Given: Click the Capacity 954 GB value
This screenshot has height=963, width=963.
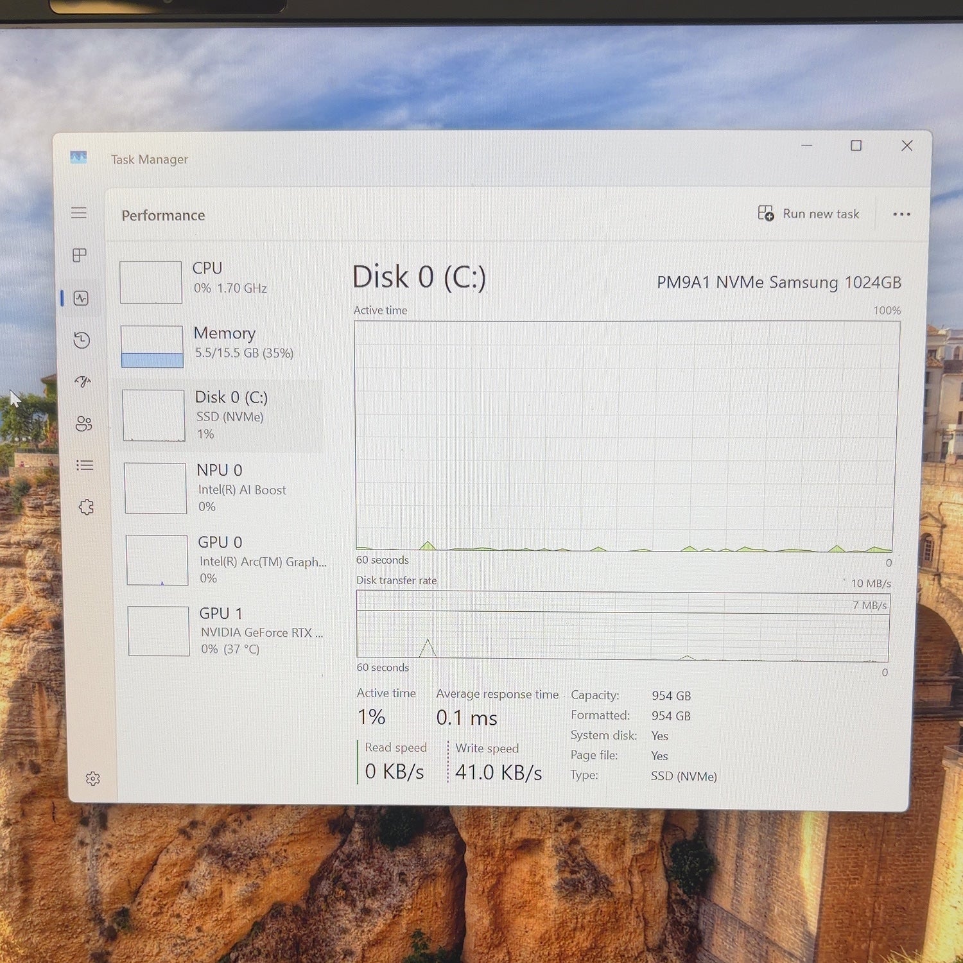Looking at the screenshot, I should tap(671, 695).
